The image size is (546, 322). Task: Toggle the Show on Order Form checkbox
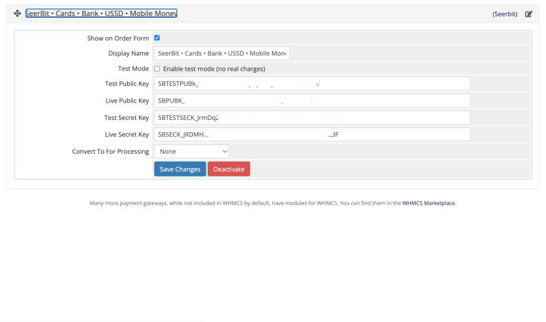pos(157,38)
